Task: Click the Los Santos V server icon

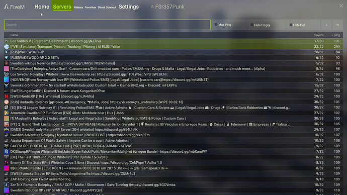Action: [7, 41]
